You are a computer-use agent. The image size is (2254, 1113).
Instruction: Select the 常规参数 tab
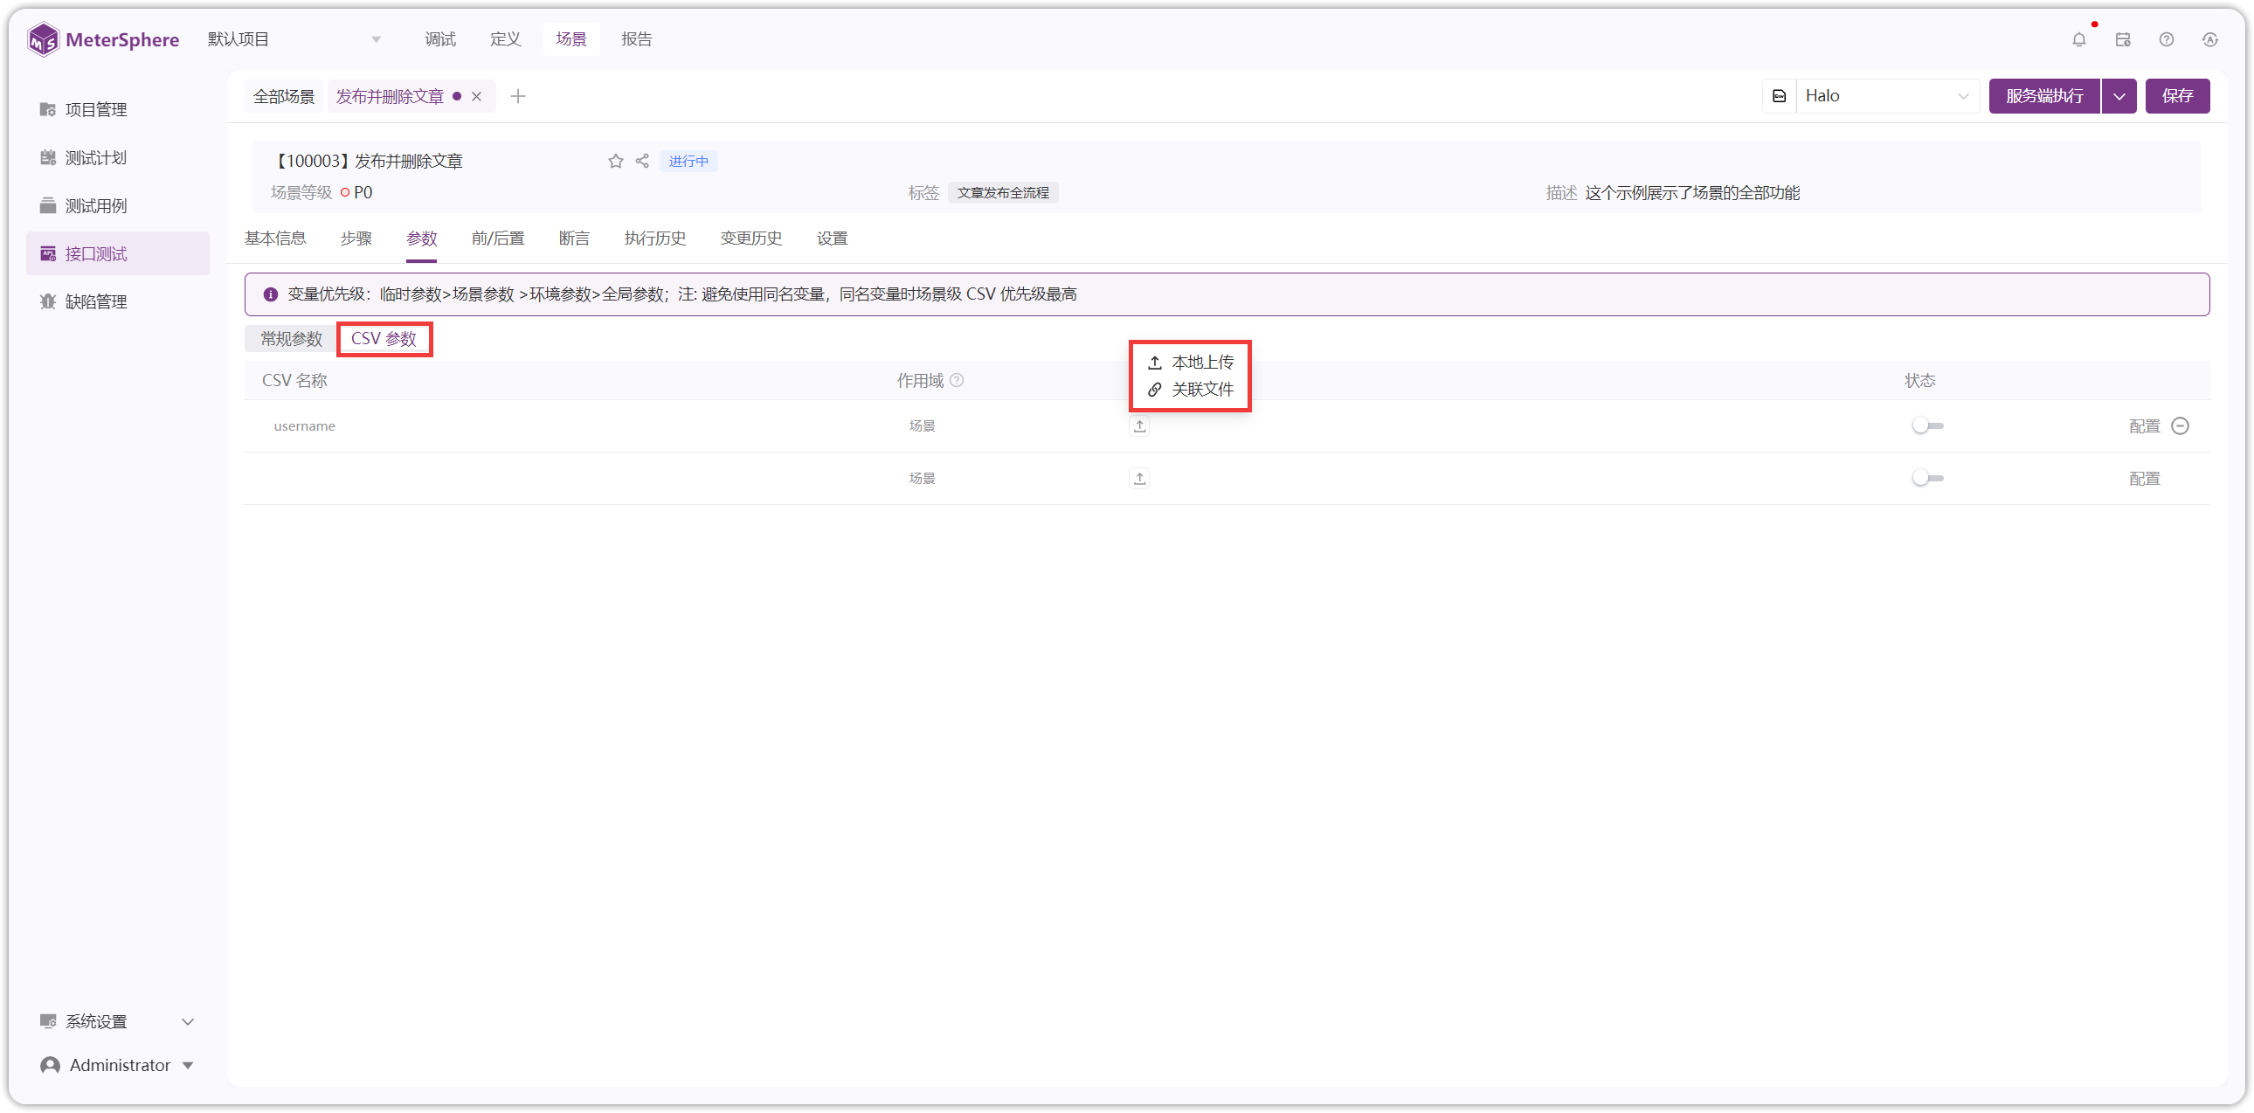(292, 339)
